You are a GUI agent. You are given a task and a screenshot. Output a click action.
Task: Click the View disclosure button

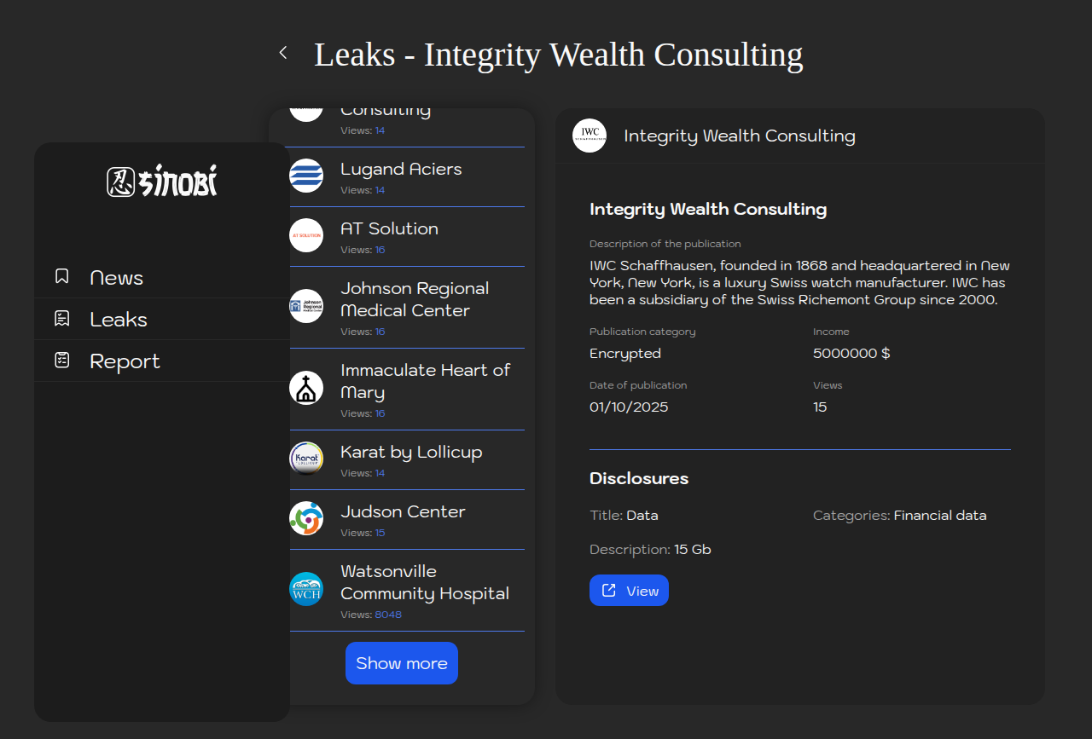(629, 591)
